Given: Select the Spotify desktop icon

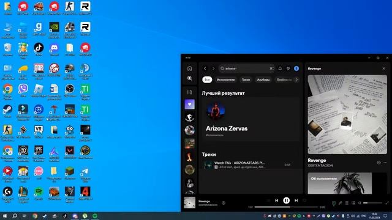Looking at the screenshot, I should click(x=39, y=193).
